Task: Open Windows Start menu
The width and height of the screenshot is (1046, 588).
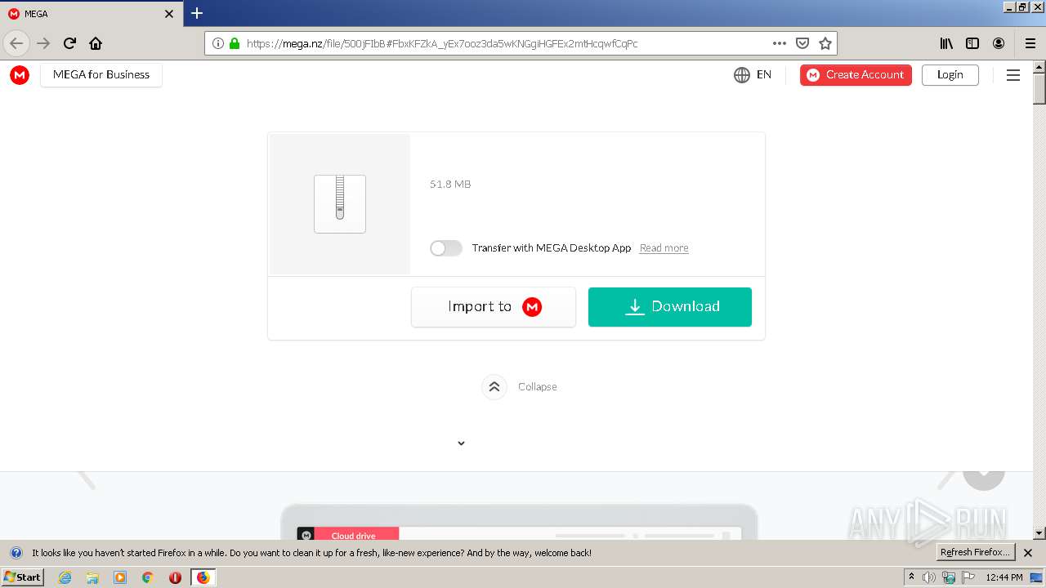Action: tap(22, 577)
